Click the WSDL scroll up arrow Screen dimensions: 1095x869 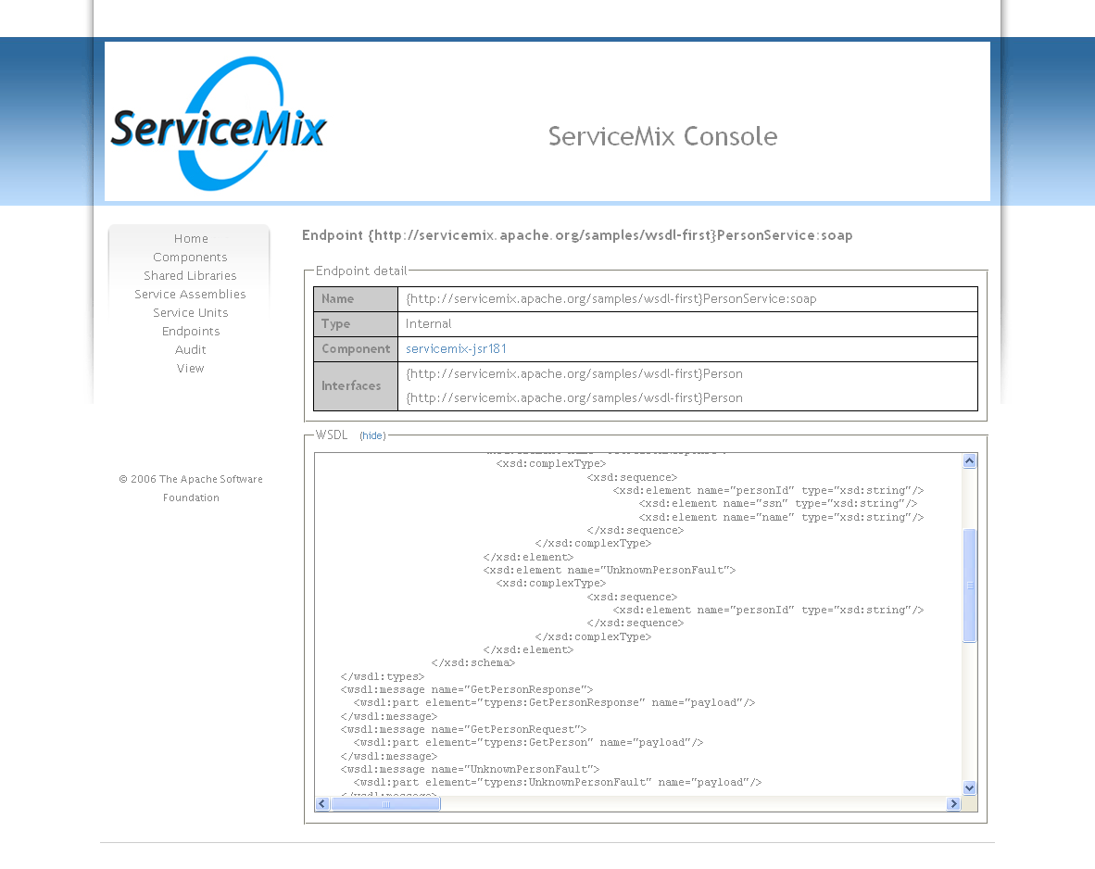click(969, 461)
